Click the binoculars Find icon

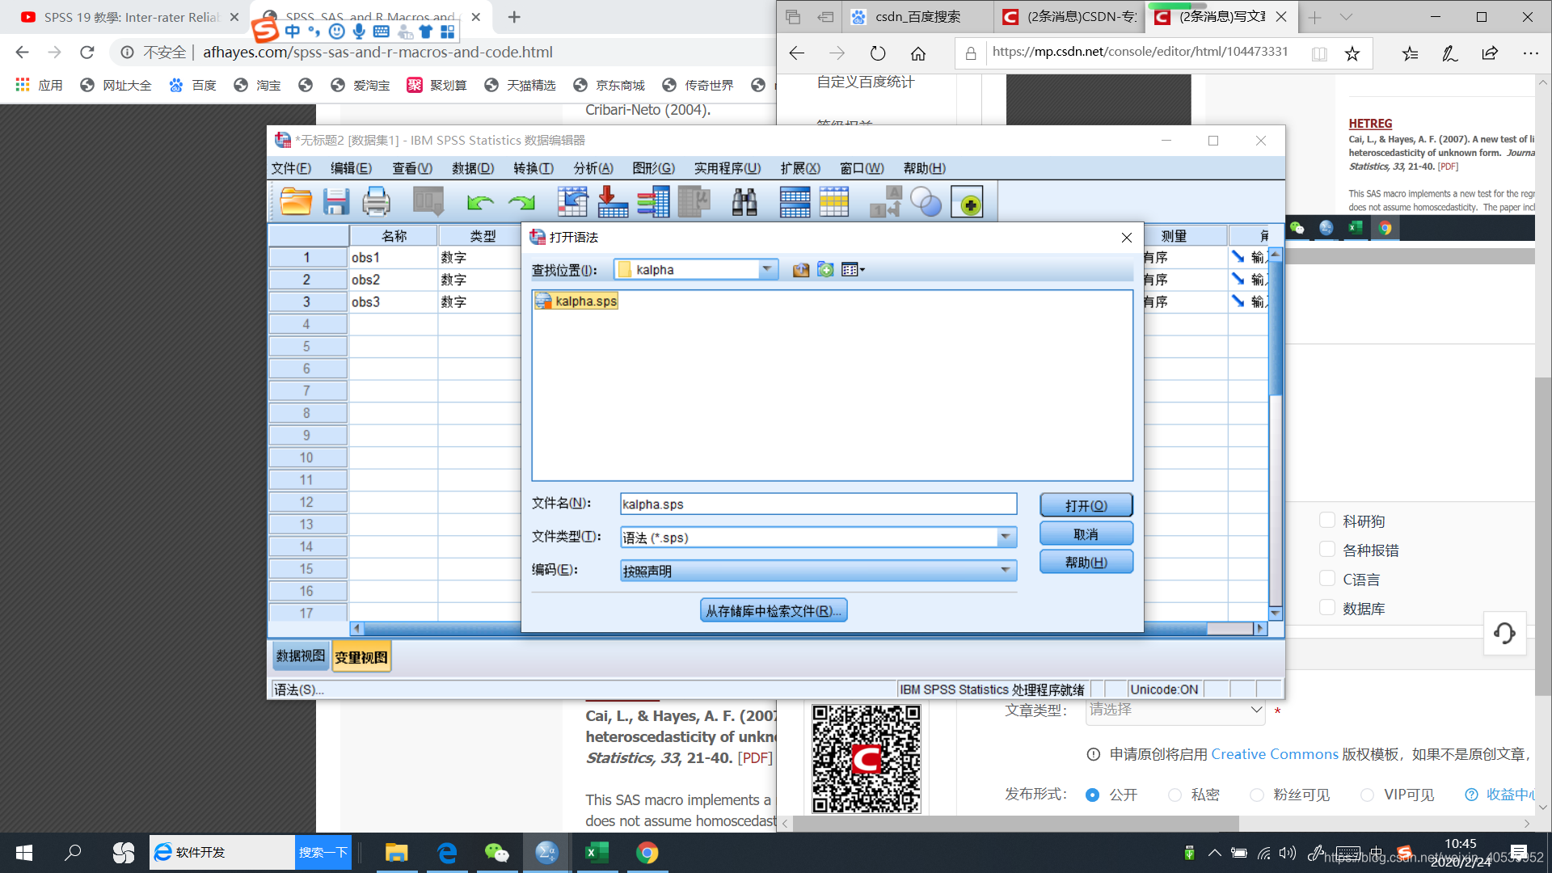click(x=744, y=201)
